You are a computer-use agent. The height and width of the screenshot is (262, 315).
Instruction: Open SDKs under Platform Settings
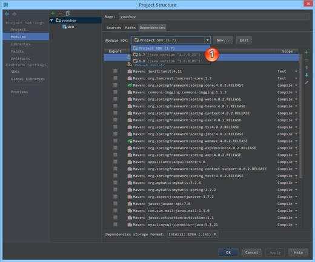[x=15, y=72]
